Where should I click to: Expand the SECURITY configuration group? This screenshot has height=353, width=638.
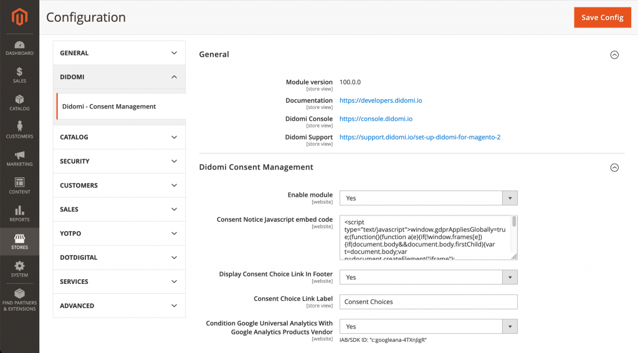coord(119,161)
